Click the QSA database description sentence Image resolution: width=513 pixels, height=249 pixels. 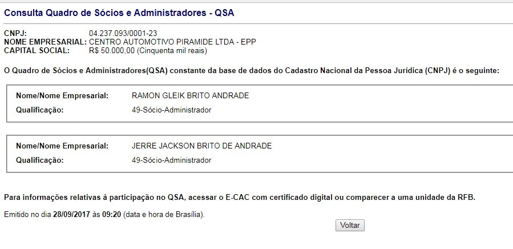[251, 71]
